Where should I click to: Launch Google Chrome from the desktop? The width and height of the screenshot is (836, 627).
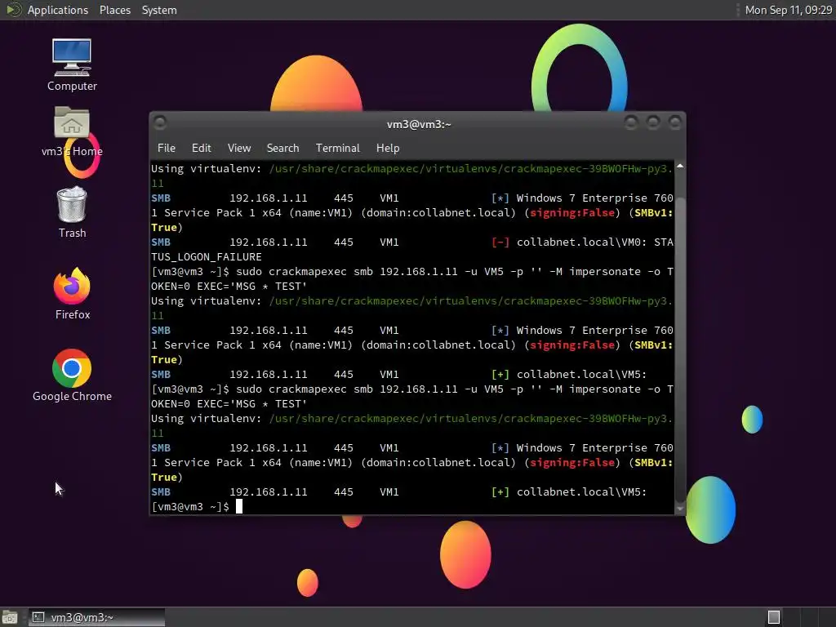coord(72,376)
